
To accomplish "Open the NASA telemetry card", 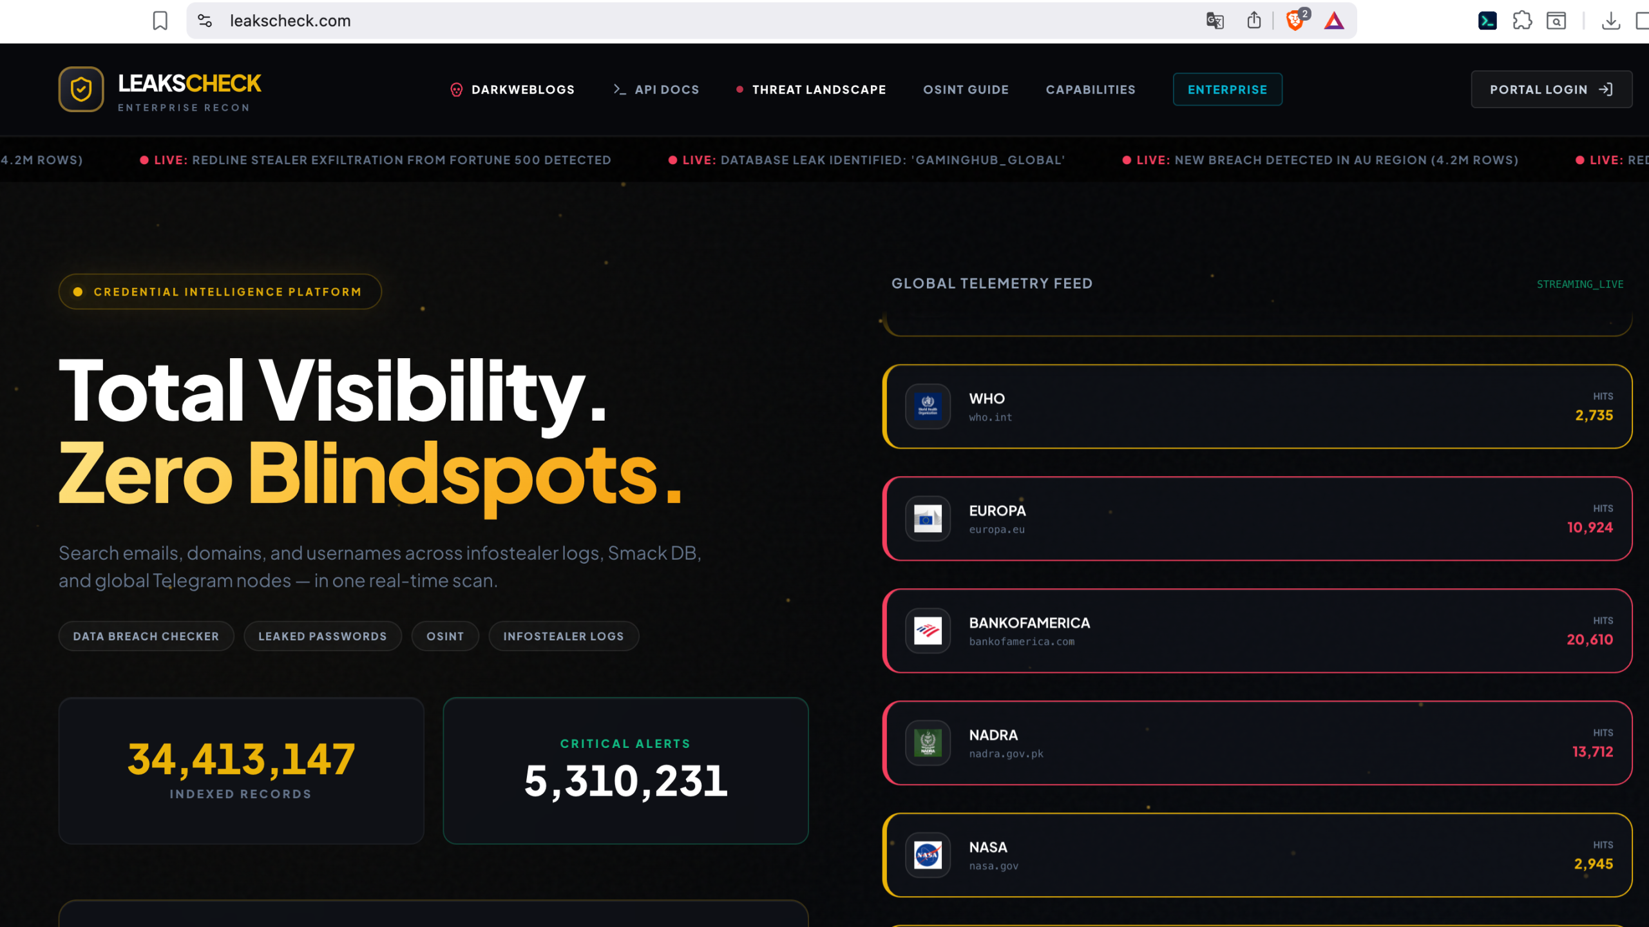I will (x=1257, y=855).
